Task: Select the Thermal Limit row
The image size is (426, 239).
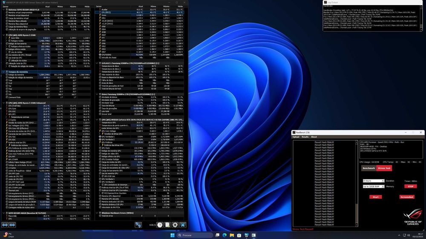Action: click(x=46, y=191)
